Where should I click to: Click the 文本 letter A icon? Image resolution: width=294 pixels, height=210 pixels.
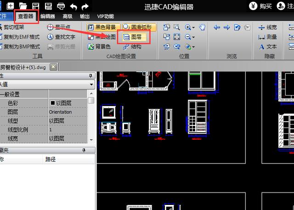coord(262,47)
